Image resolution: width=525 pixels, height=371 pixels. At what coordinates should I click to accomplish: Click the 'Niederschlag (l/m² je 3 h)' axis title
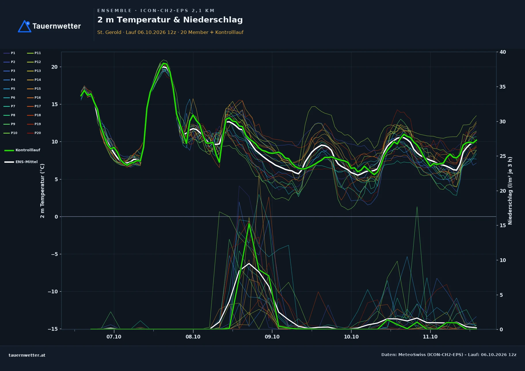(x=510, y=191)
